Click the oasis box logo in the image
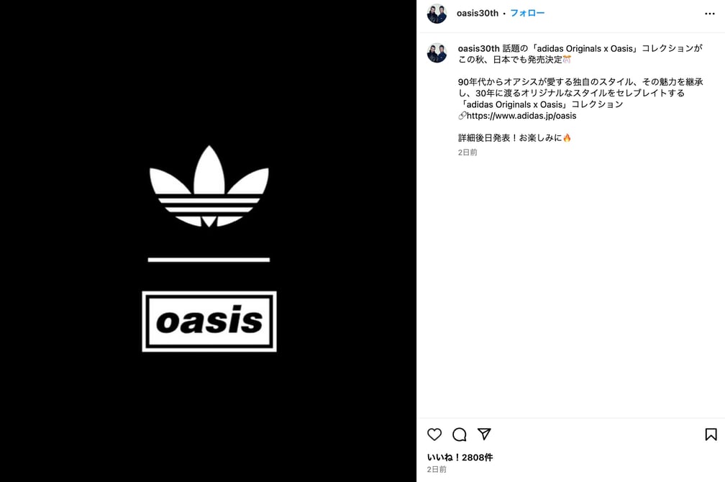The height and width of the screenshot is (482, 725). coord(209,322)
